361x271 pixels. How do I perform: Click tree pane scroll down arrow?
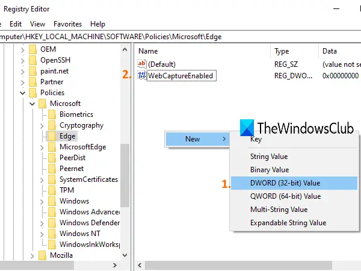click(x=125, y=255)
